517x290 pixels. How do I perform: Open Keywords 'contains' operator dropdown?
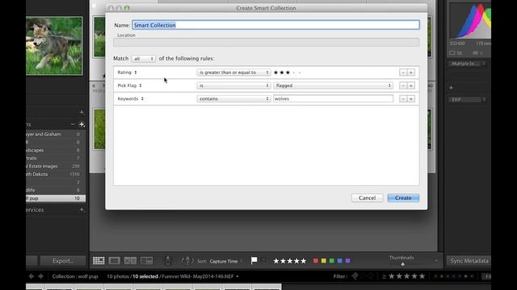click(233, 98)
